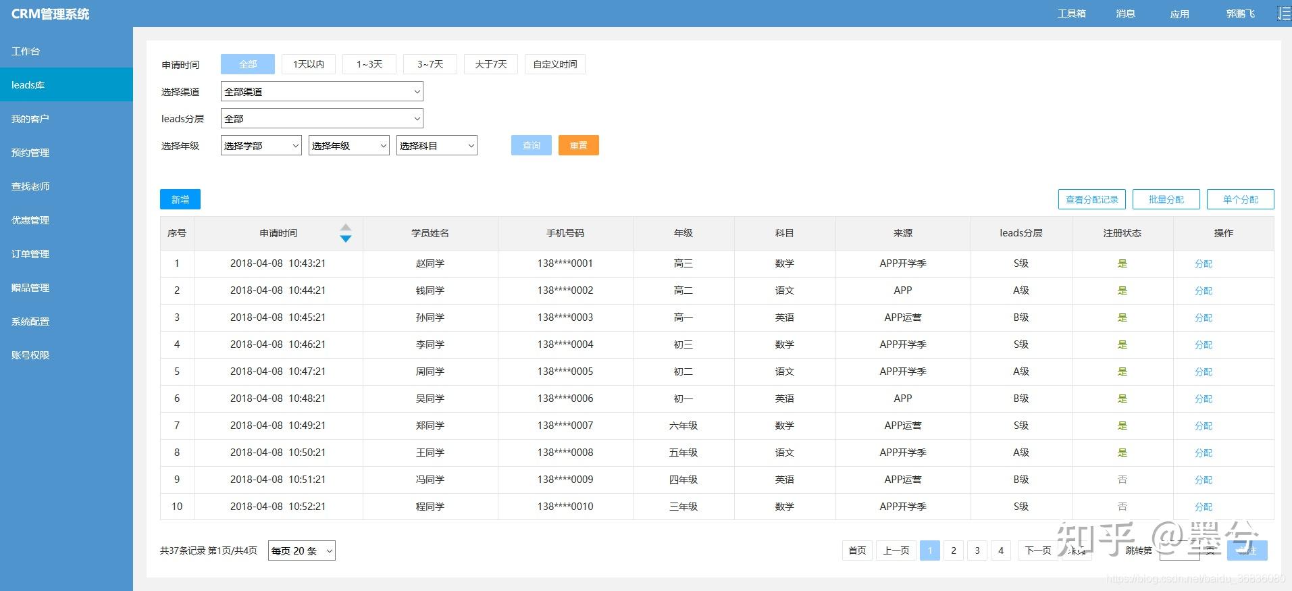Viewport: 1292px width, 591px height.
Task: Click the 手机号码 column header
Action: pyautogui.click(x=565, y=233)
